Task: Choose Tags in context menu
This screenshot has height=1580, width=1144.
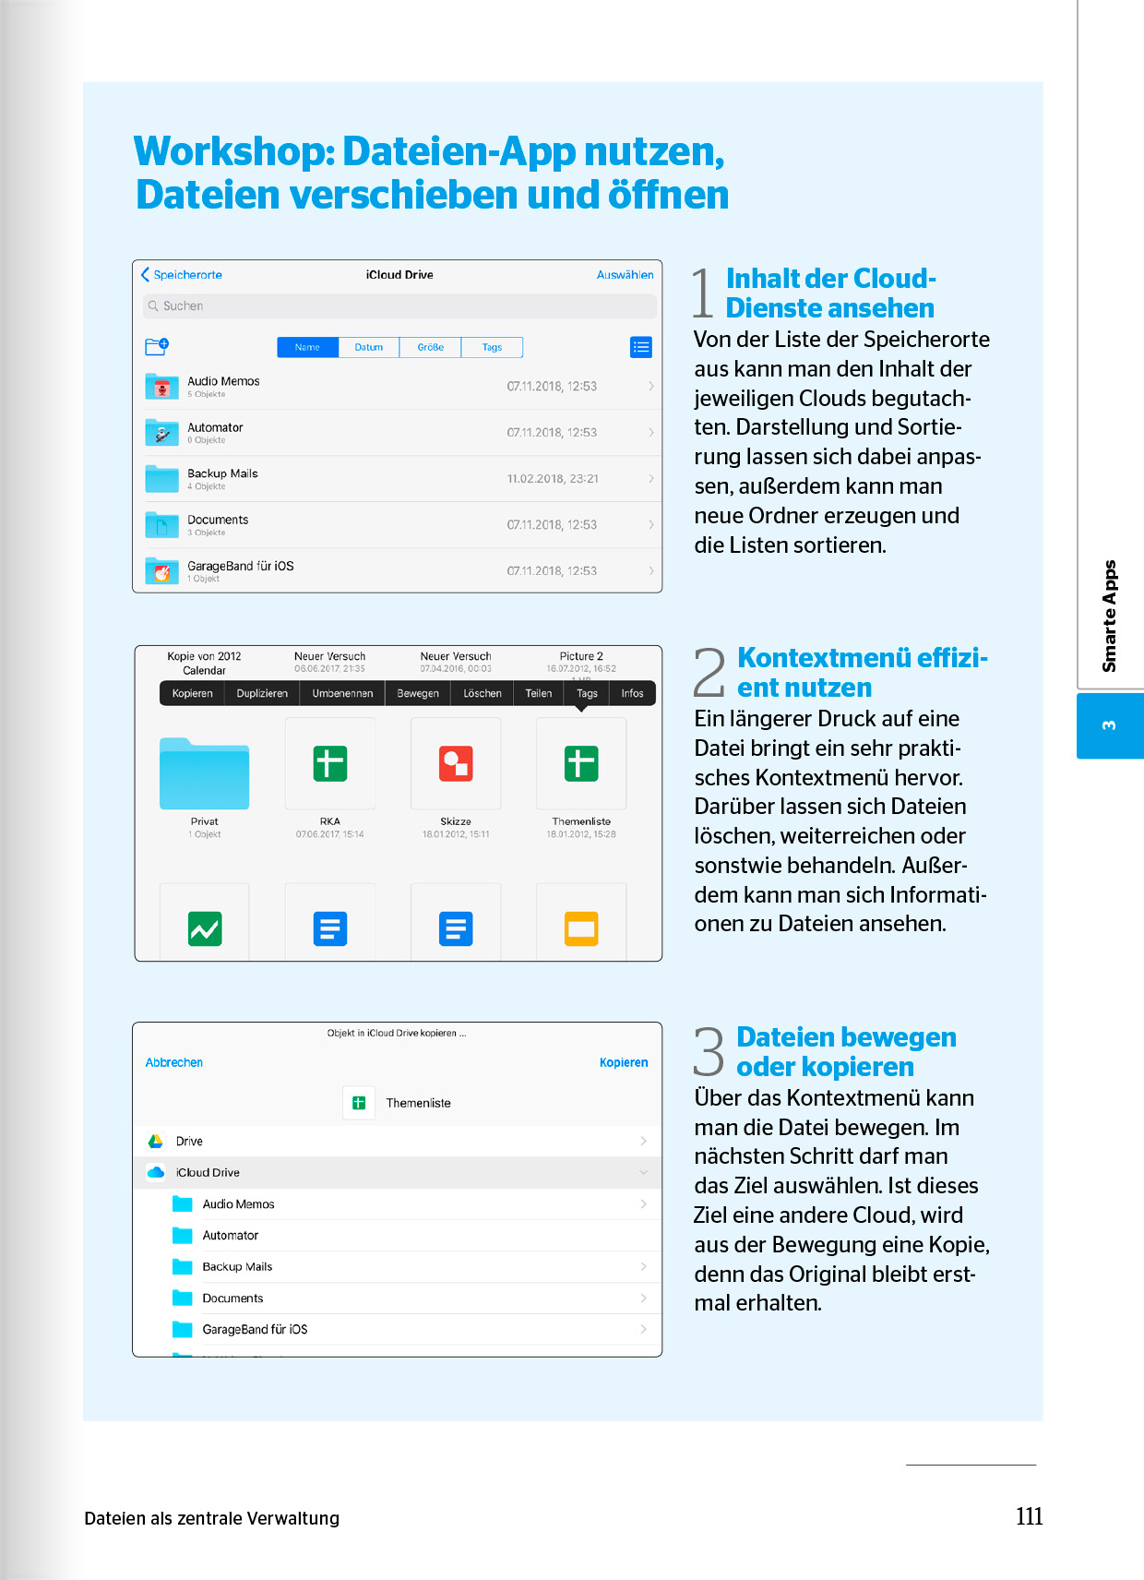Action: tap(587, 693)
